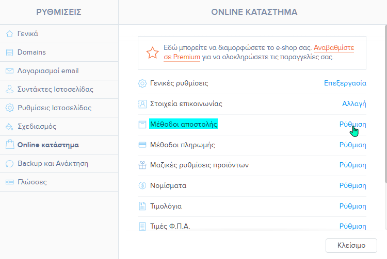Image resolution: width=387 pixels, height=259 pixels.
Task: Click Ρύθμιση for Μέθοδοι πληρωμής
Action: 353,145
